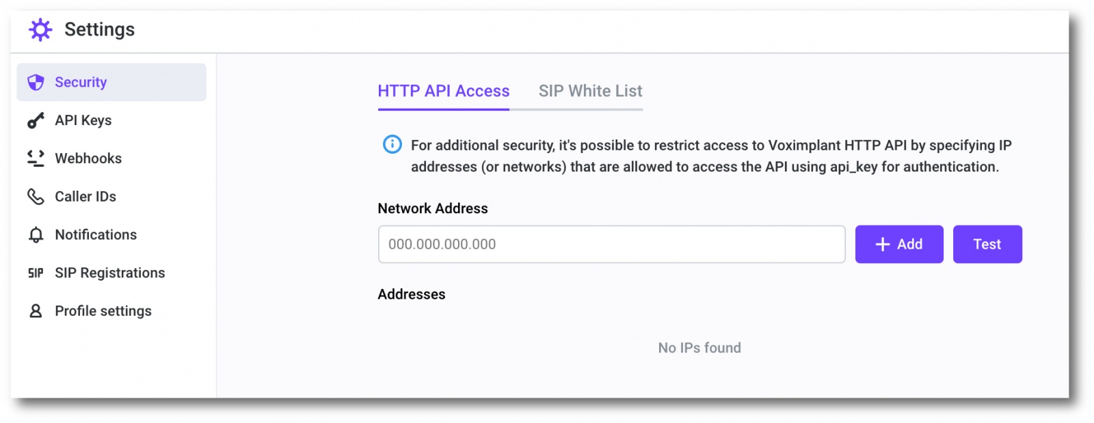Screen dimensions: 1094x423
Task: Click the Caller IDs phone icon
Action: click(36, 197)
